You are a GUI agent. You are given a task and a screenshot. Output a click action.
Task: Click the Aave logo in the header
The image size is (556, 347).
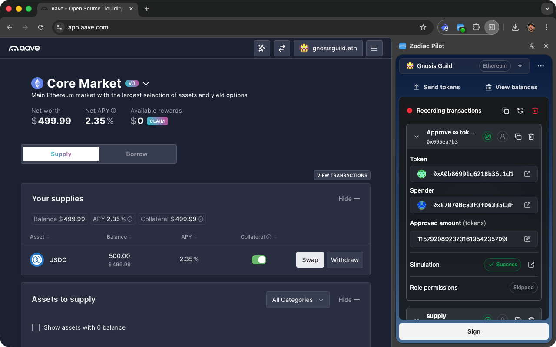pyautogui.click(x=24, y=48)
